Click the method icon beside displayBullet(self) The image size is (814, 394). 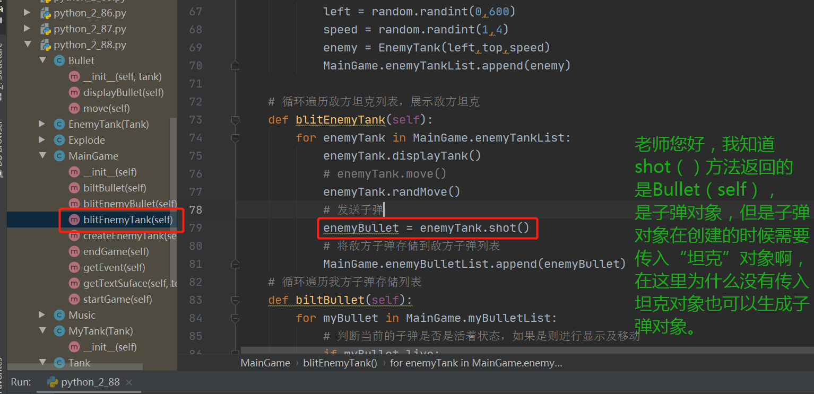point(75,93)
